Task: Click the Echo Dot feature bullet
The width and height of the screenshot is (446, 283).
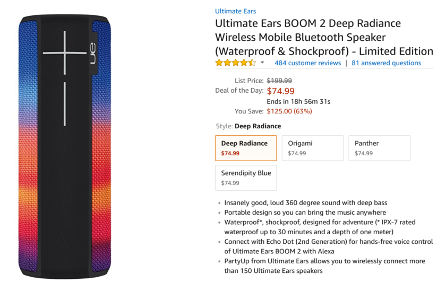Action: coord(329,246)
